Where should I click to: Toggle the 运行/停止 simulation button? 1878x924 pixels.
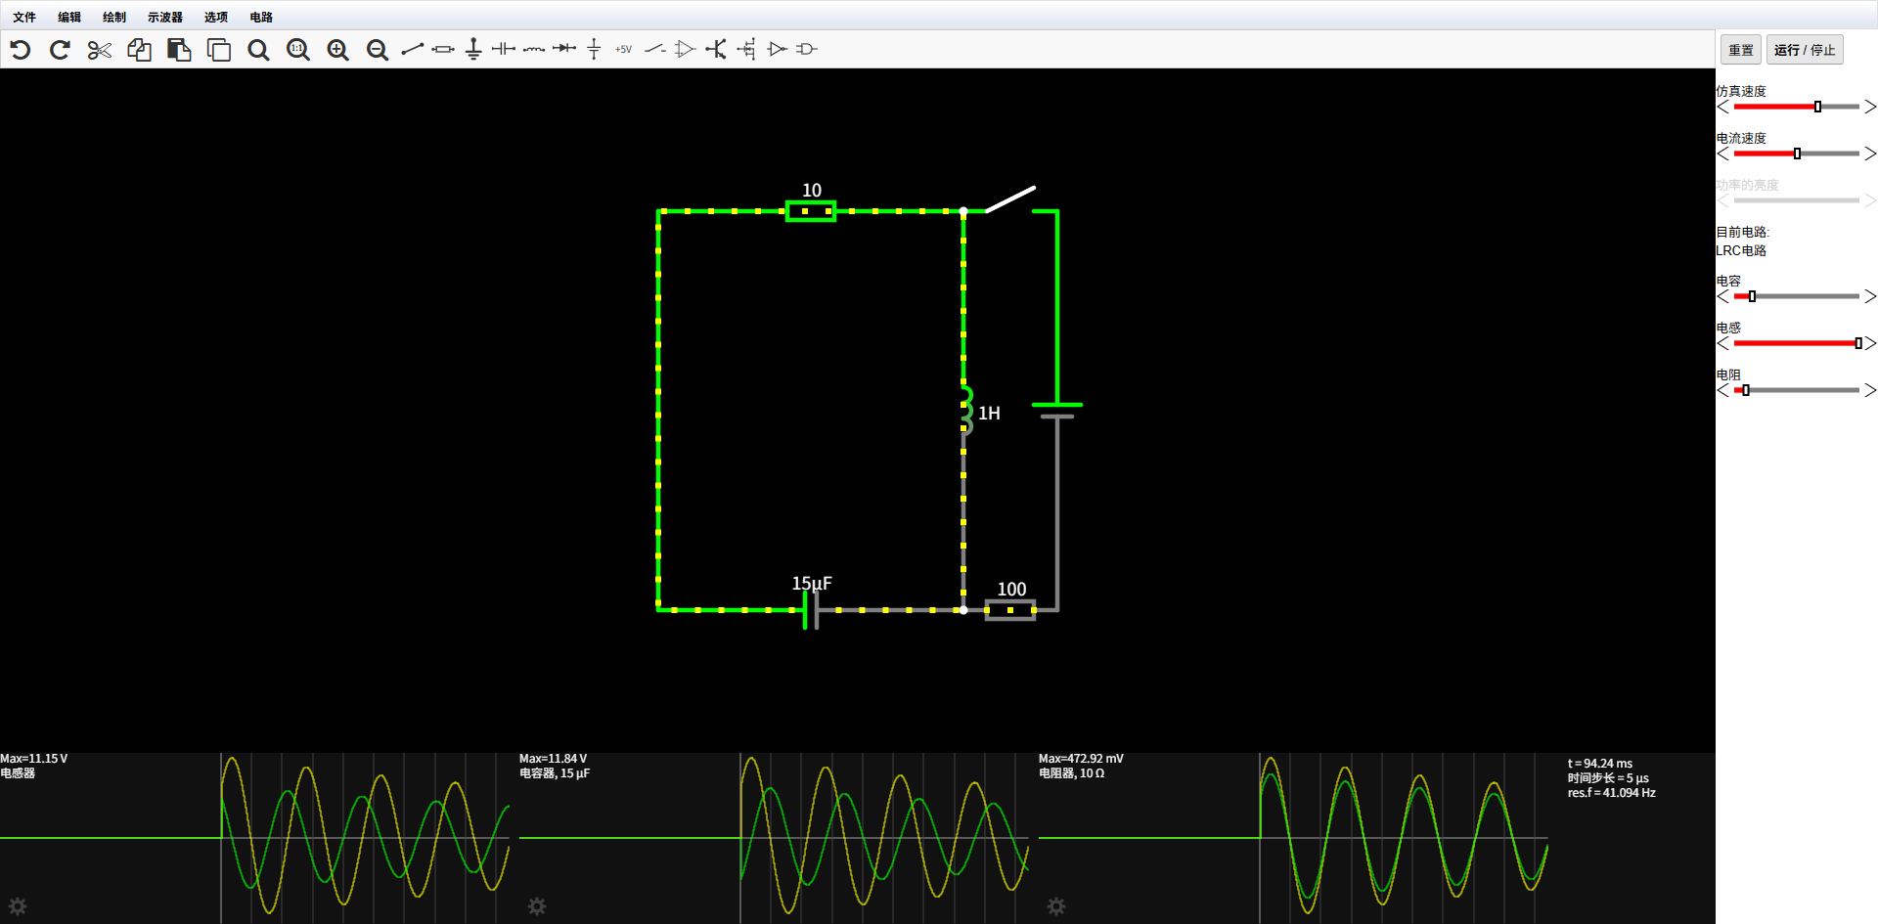tap(1805, 49)
